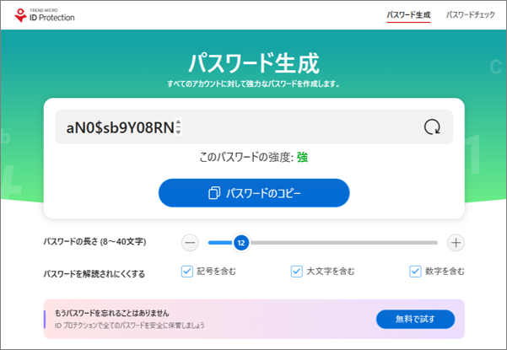Click the minus icon to shorten password
The height and width of the screenshot is (350, 507).
point(190,243)
